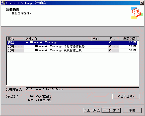Click the 所需空间 column header

[128, 39]
